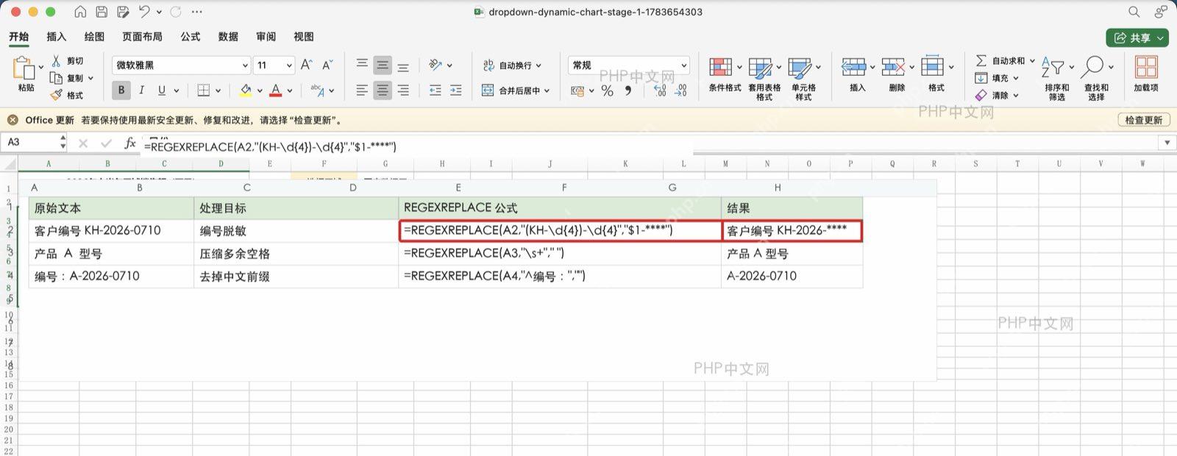Image resolution: width=1177 pixels, height=456 pixels.
Task: Toggle italic formatting
Action: click(141, 90)
